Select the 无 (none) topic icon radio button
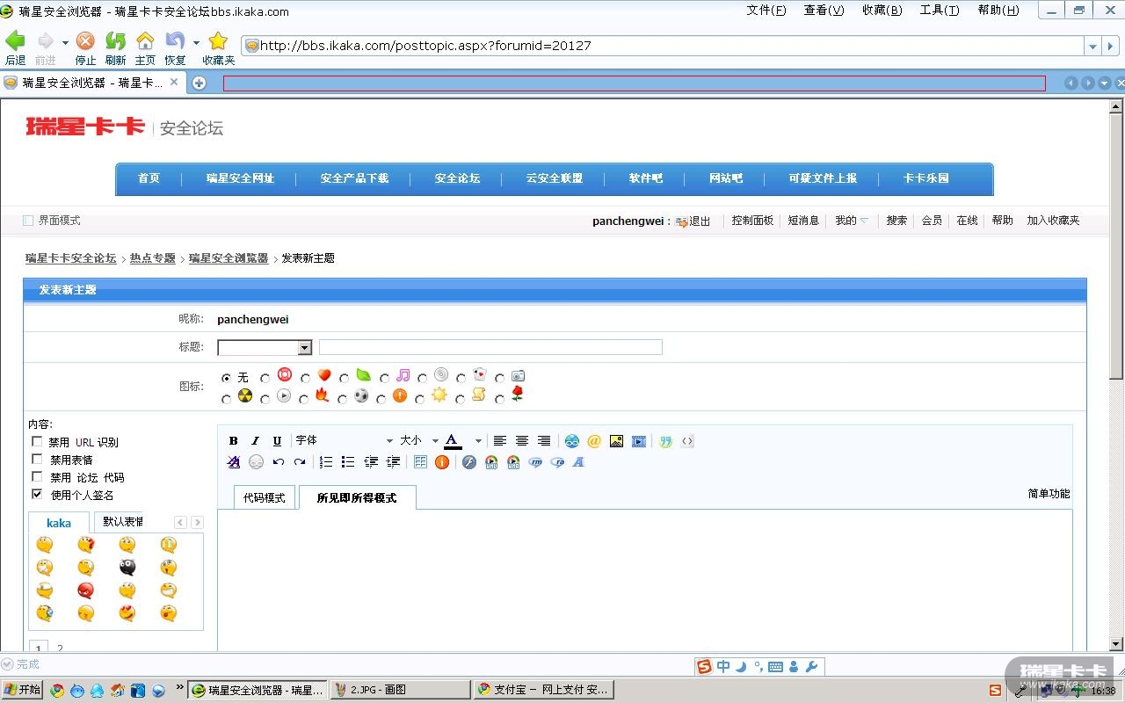This screenshot has width=1125, height=703. (x=227, y=378)
